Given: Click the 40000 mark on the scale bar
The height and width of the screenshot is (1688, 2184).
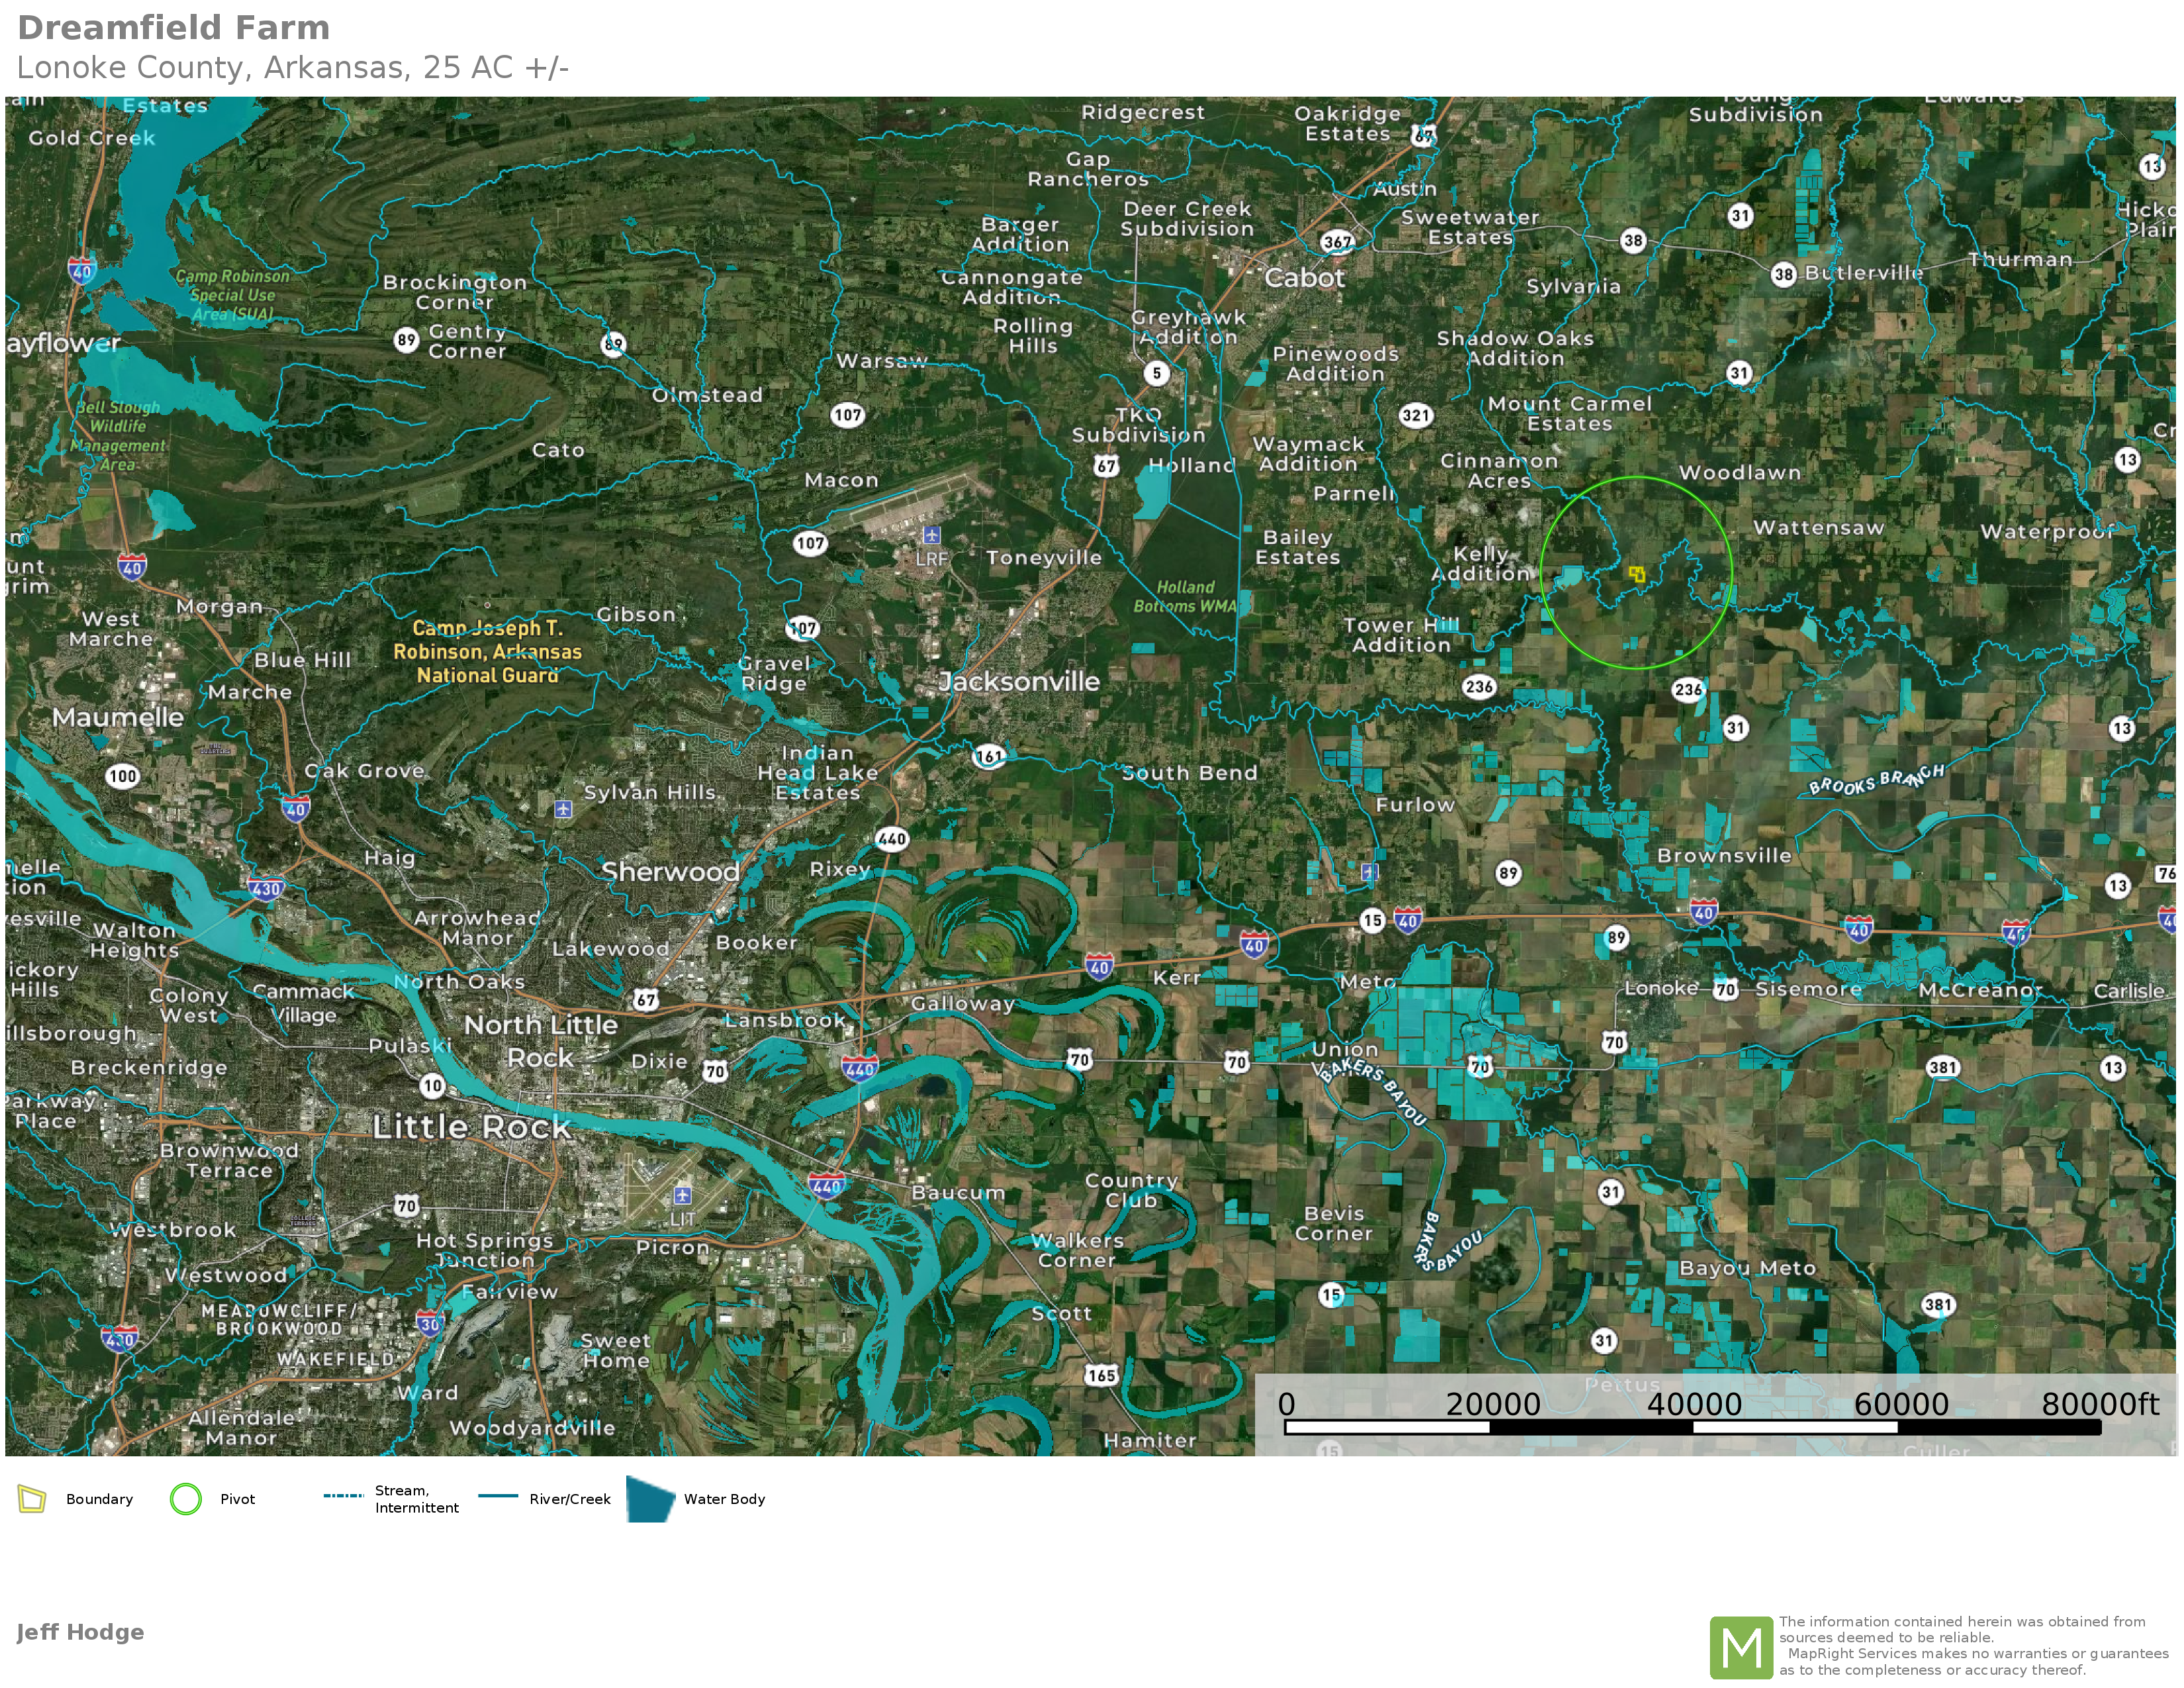Looking at the screenshot, I should pyautogui.click(x=1694, y=1404).
